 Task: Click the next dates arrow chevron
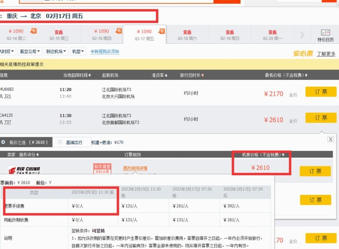(302, 34)
